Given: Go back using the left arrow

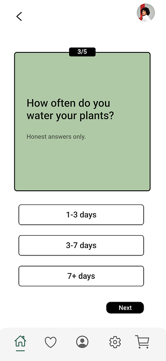Looking at the screenshot, I should click(x=19, y=17).
